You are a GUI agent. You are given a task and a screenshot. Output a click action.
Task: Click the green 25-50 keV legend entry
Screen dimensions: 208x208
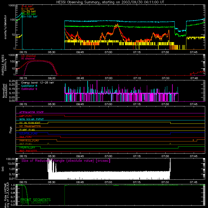coord(29,14)
